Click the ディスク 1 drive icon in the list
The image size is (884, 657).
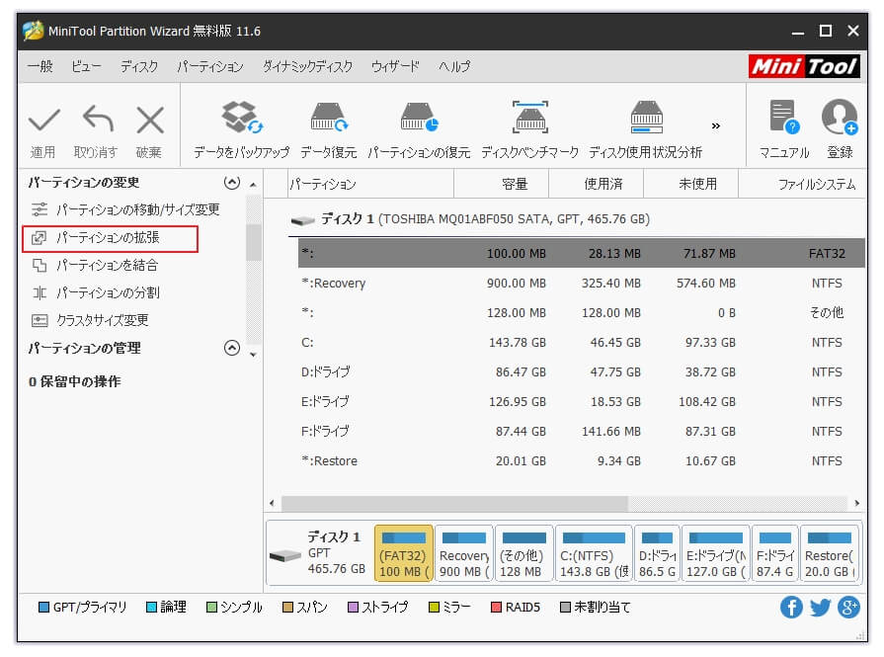[x=302, y=220]
